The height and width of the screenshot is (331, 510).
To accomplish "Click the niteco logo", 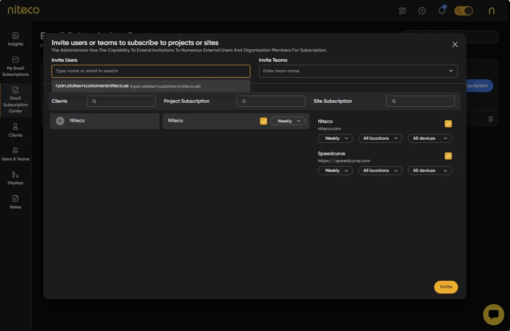I will tap(23, 10).
